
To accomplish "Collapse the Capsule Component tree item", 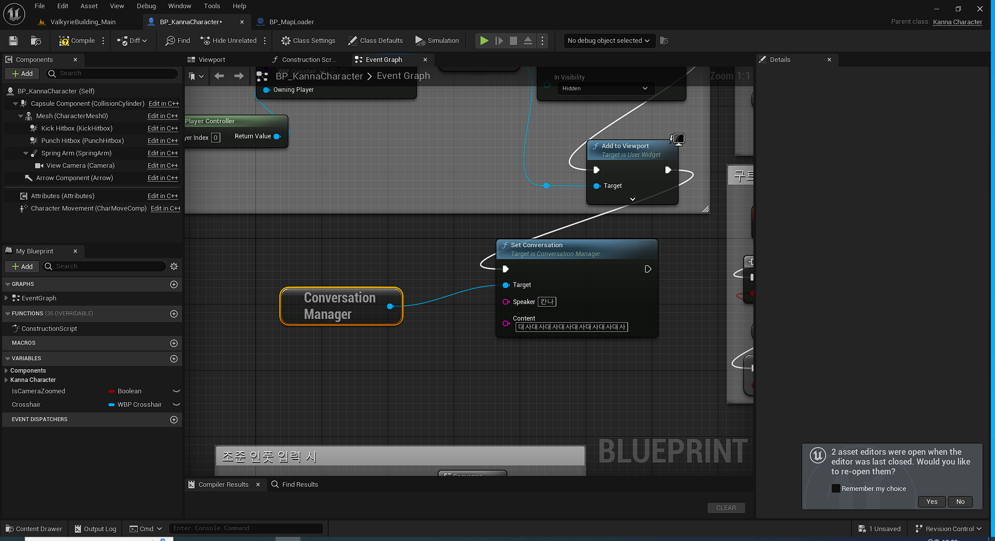I will (15, 104).
